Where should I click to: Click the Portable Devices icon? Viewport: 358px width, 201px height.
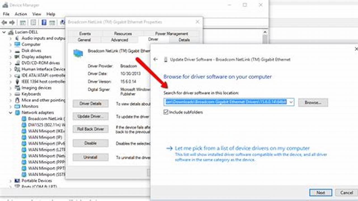click(17, 181)
